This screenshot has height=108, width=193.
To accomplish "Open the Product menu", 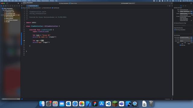I will (x=34, y=1).
